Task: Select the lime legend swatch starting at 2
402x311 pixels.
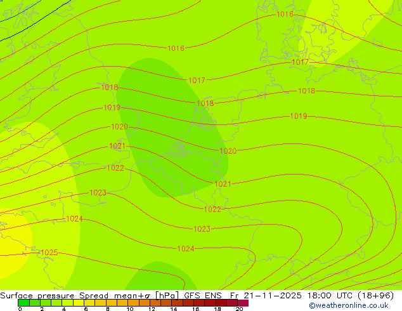Action: click(46, 303)
